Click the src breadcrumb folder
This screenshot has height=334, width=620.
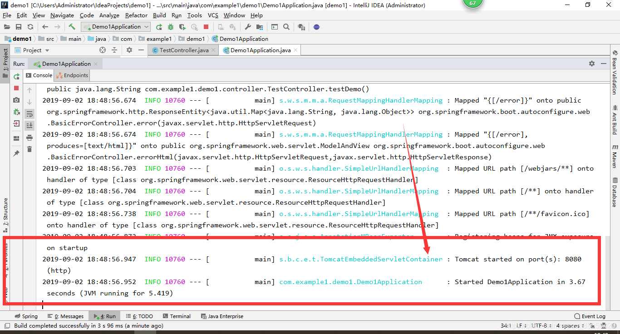[46, 39]
